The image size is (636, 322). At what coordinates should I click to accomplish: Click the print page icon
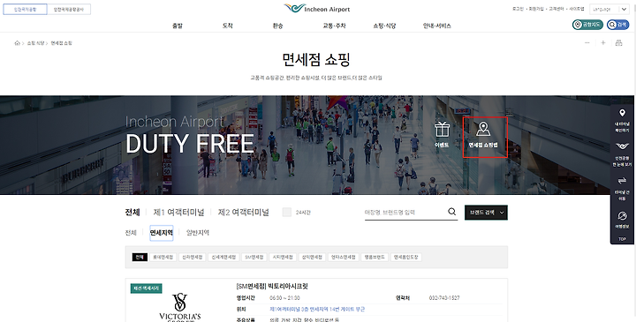coord(618,43)
